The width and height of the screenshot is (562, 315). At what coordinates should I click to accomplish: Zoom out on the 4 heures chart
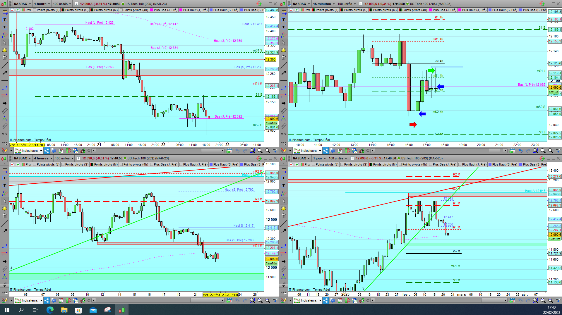point(260,300)
